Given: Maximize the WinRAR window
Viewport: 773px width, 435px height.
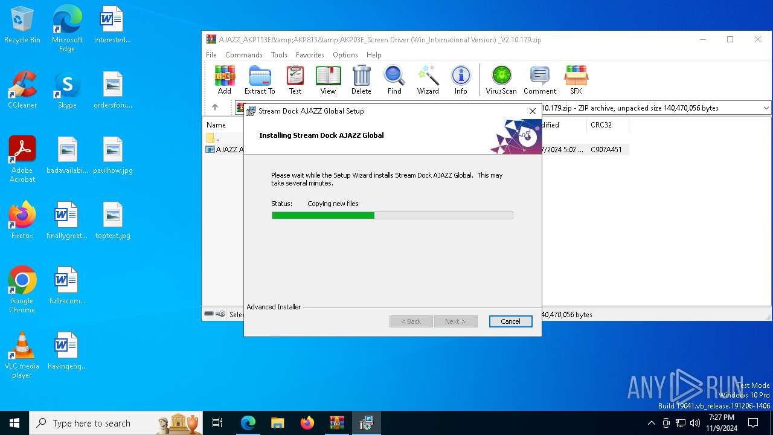Looking at the screenshot, I should coord(730,39).
